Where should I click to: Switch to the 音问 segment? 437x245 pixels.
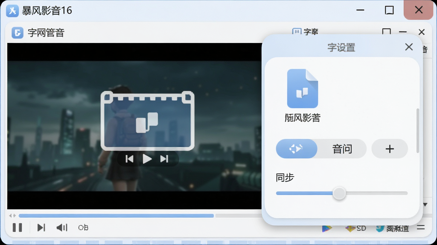342,149
